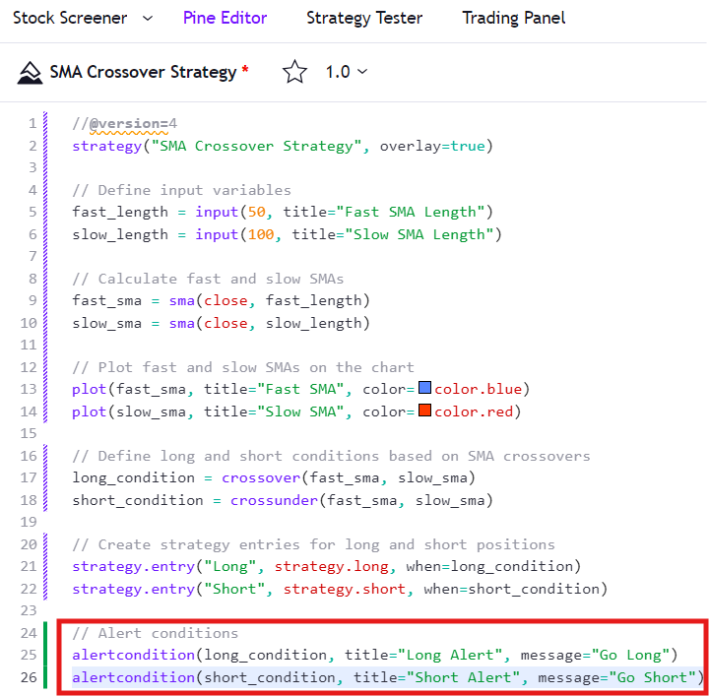Viewport: 709px width, 696px height.
Task: Click the '// Alert conditions' comment
Action: pyautogui.click(x=156, y=634)
